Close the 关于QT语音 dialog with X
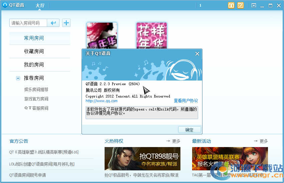284x183 pixels. point(197,54)
